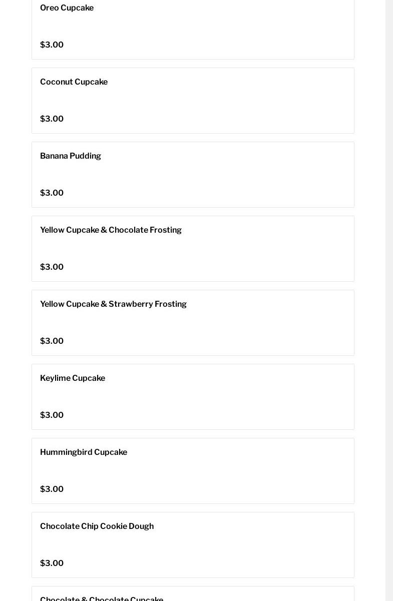Open Yellow Cupcake & Chocolate Frosting item
The image size is (393, 601).
coord(193,249)
